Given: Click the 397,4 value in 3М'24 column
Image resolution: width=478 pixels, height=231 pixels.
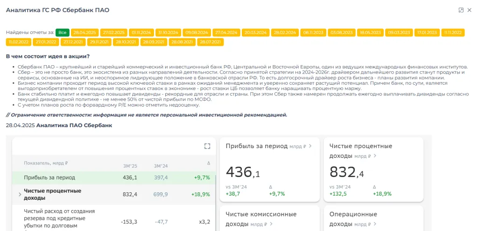Looking at the screenshot, I should point(161,177).
